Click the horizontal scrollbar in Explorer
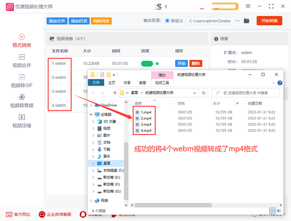 (173, 205)
